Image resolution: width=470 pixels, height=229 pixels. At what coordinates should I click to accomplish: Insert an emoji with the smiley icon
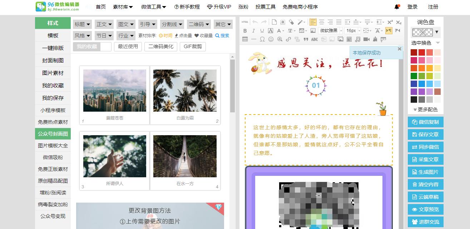[x=271, y=40]
